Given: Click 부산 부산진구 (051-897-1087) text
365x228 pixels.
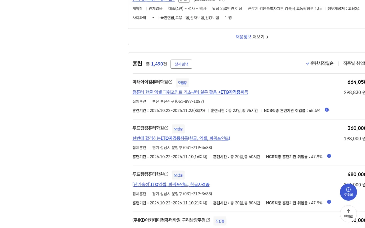Looking at the screenshot, I should 178,102.
